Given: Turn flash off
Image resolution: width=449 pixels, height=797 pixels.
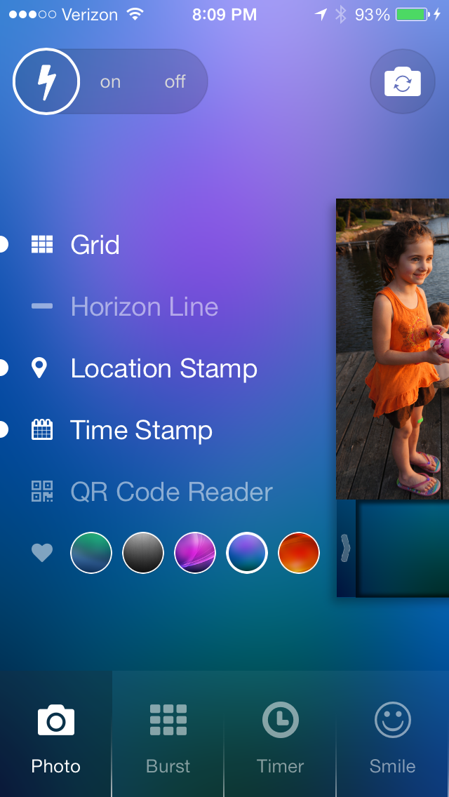Looking at the screenshot, I should tap(175, 82).
